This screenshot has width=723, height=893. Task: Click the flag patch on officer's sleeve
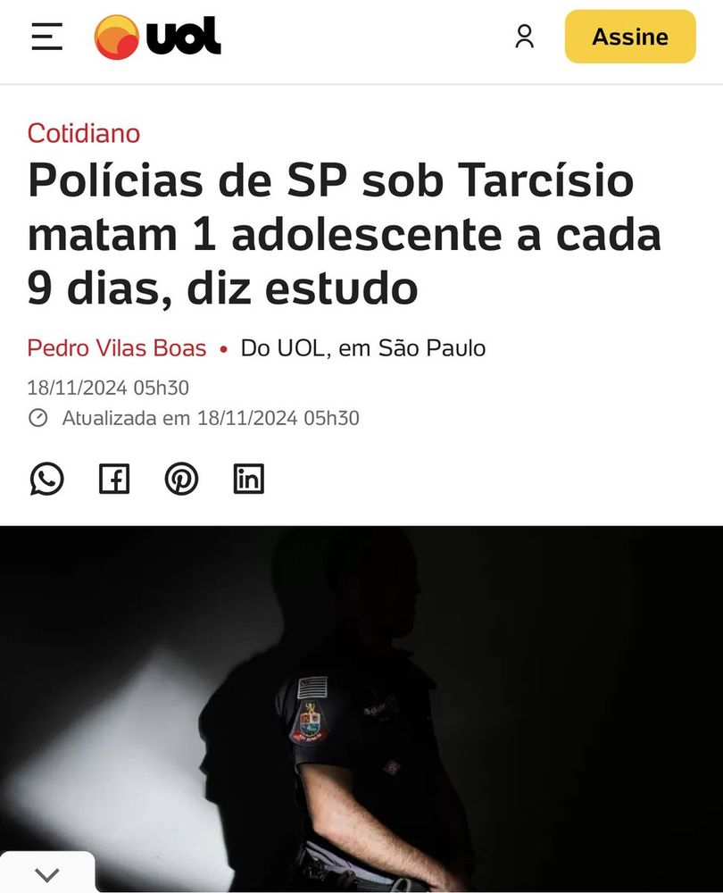tap(312, 688)
